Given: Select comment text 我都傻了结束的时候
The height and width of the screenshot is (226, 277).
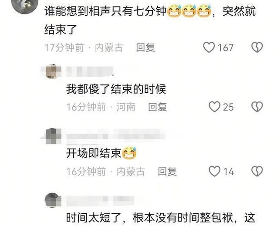Looking at the screenshot, I should tap(116, 89).
